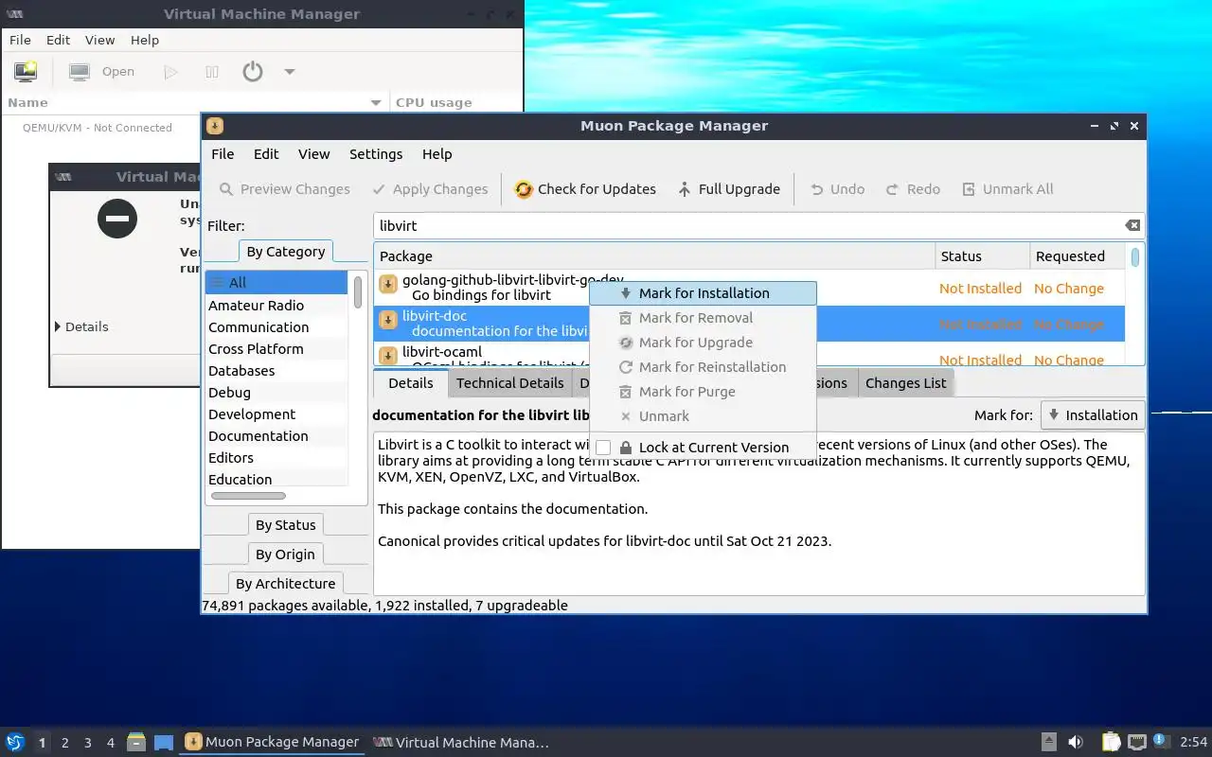Switch to virtual desktop 3
Viewport: 1212px width, 757px height.
coord(88,743)
